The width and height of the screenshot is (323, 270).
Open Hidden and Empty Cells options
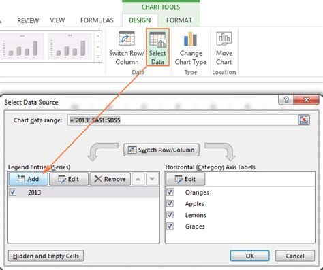(x=46, y=256)
